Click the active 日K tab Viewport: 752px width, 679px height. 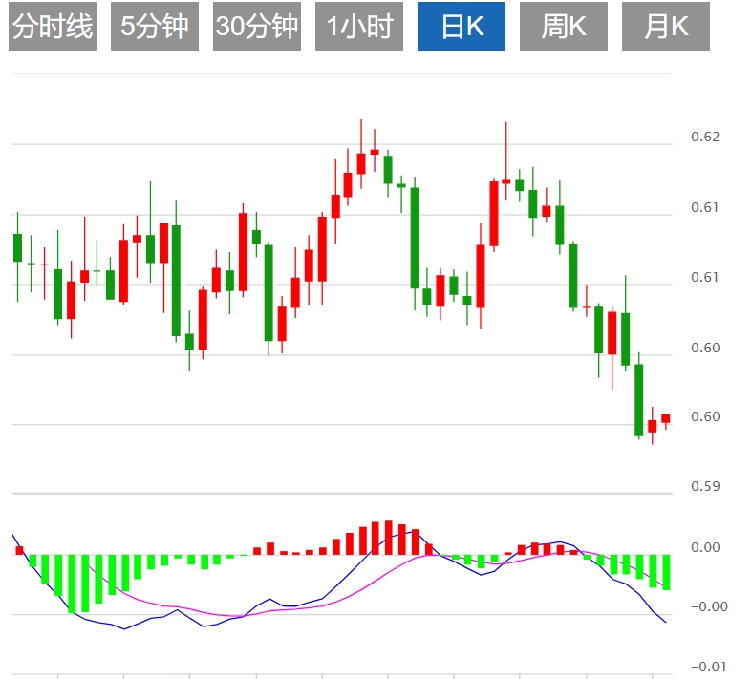(462, 27)
